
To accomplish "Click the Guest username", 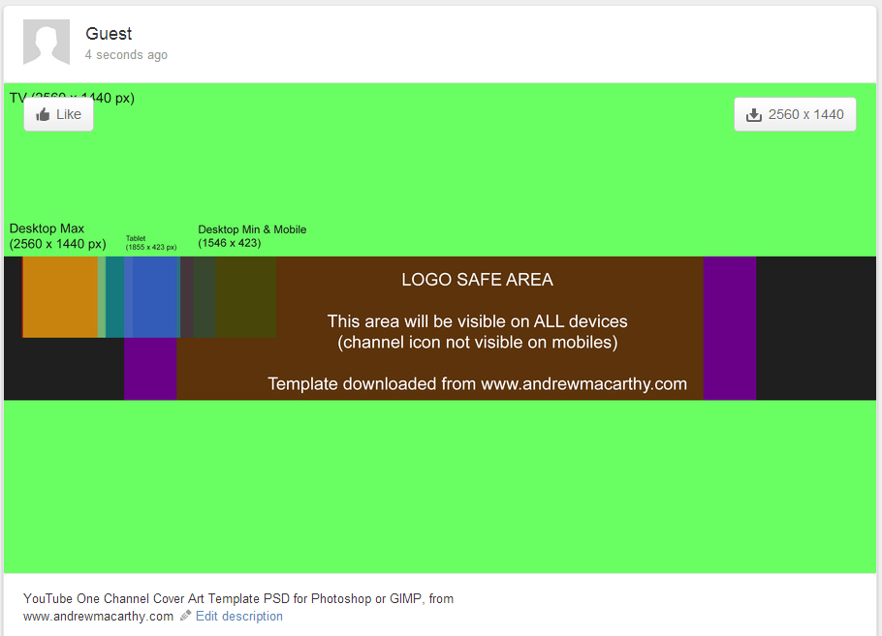I will (x=109, y=33).
